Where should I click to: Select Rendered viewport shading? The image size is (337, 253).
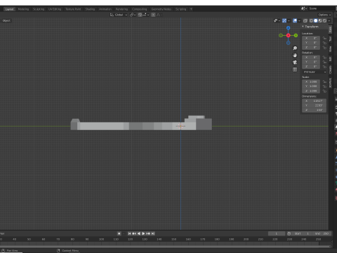coord(324,20)
